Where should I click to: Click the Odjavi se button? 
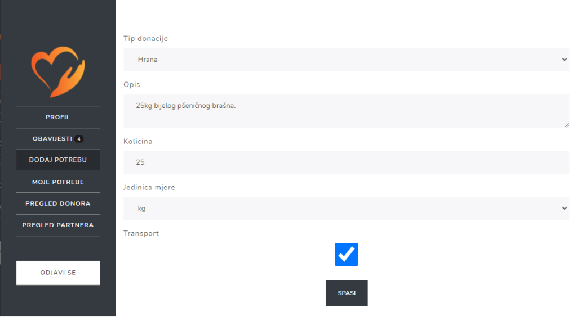58,273
